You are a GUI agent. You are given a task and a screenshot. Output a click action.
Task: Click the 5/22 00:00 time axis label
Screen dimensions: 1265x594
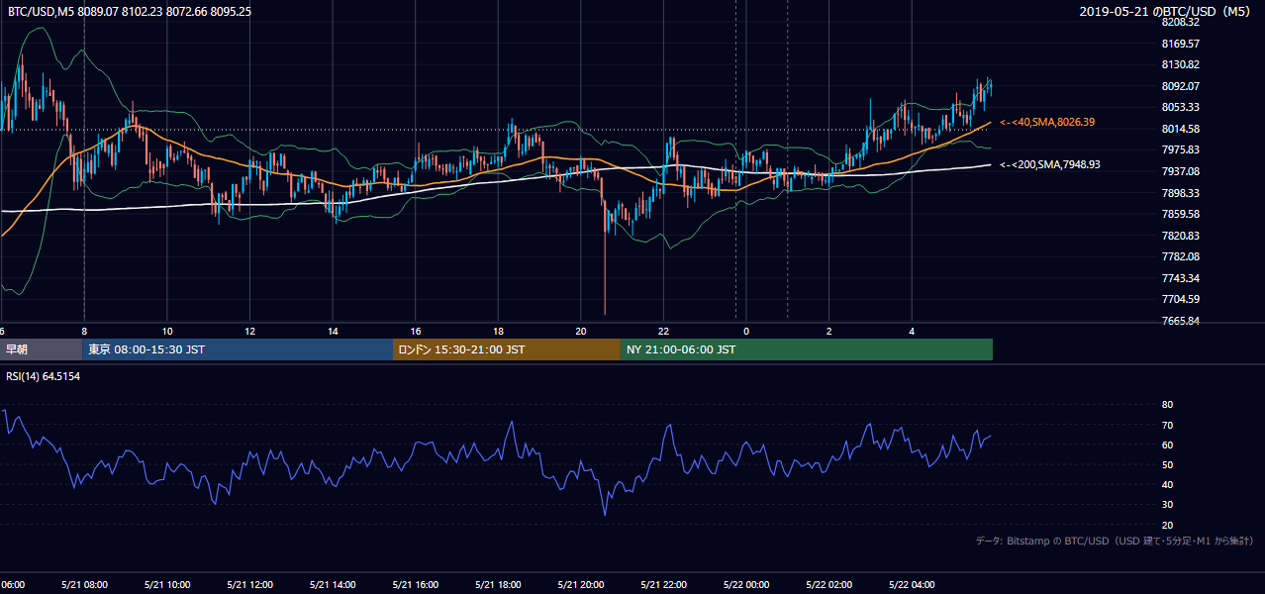(x=746, y=585)
